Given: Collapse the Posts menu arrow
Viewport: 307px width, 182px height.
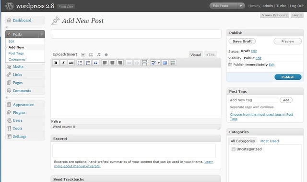Looking at the screenshot, I should [42, 34].
